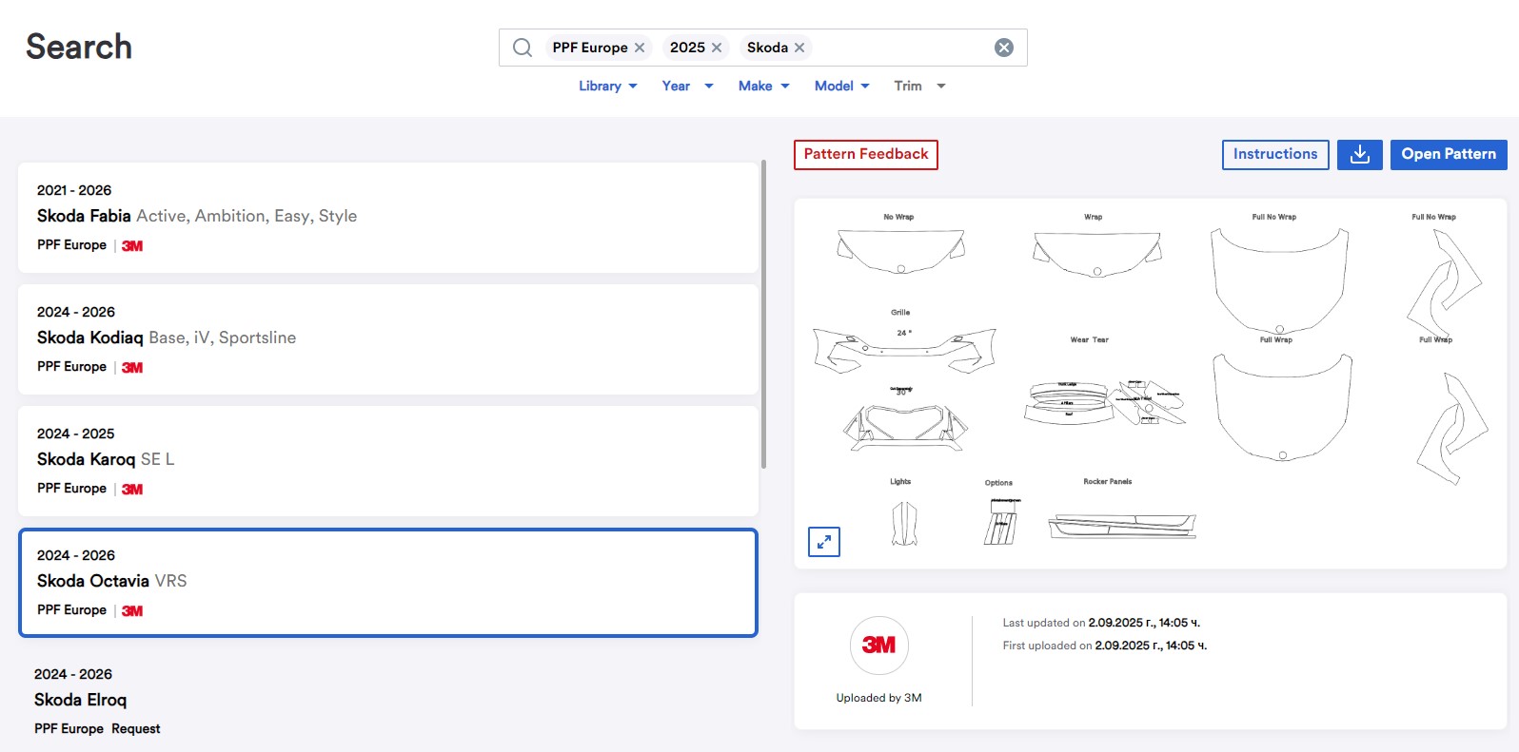Clear all search filters with circle X
Viewport: 1519px width, 752px height.
click(x=1004, y=48)
